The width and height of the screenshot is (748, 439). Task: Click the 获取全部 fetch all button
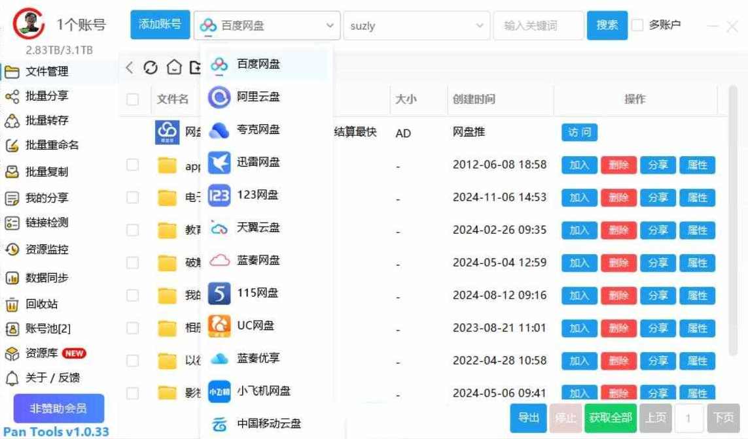tap(611, 417)
